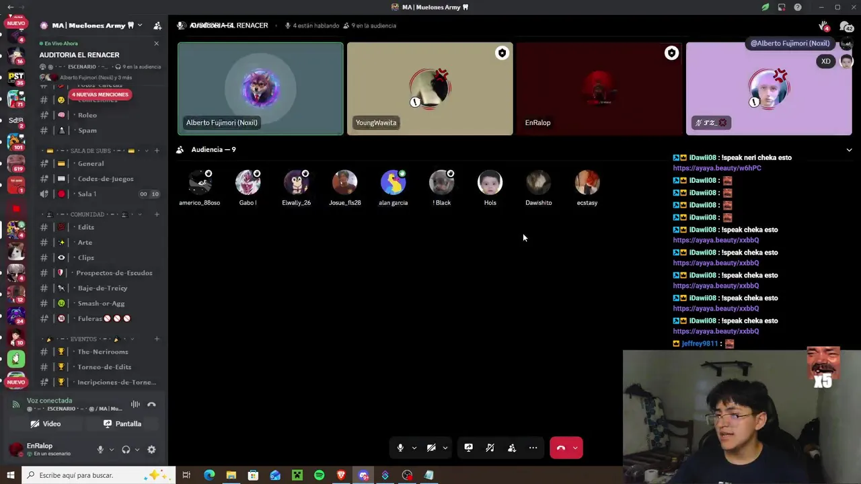Open the Muelones Army server dropdown
The image size is (861, 484).
pyautogui.click(x=139, y=26)
